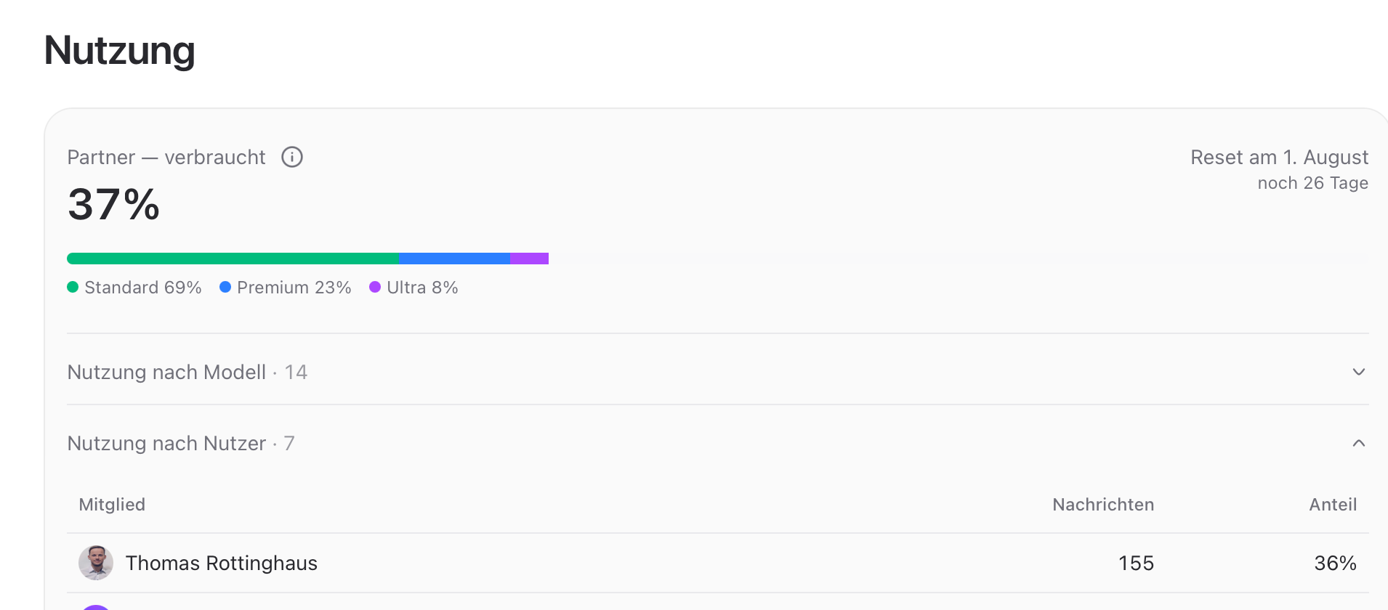Click the purple Ultra legend dot
This screenshot has width=1388, height=610.
pyautogui.click(x=375, y=287)
